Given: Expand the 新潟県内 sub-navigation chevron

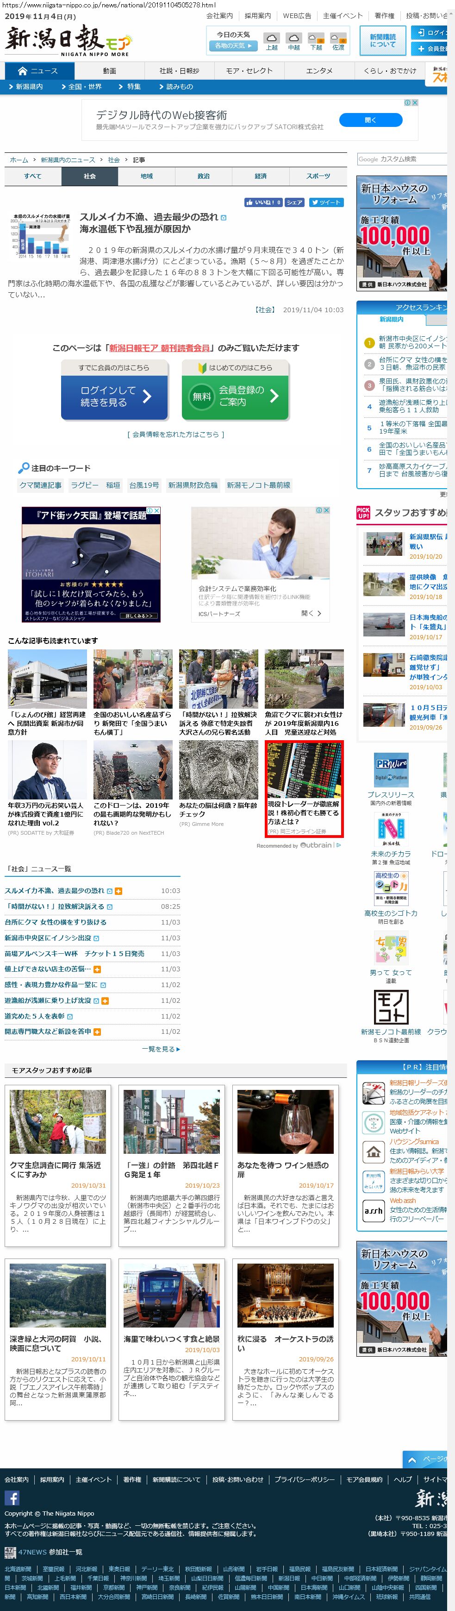Looking at the screenshot, I should pos(11,87).
